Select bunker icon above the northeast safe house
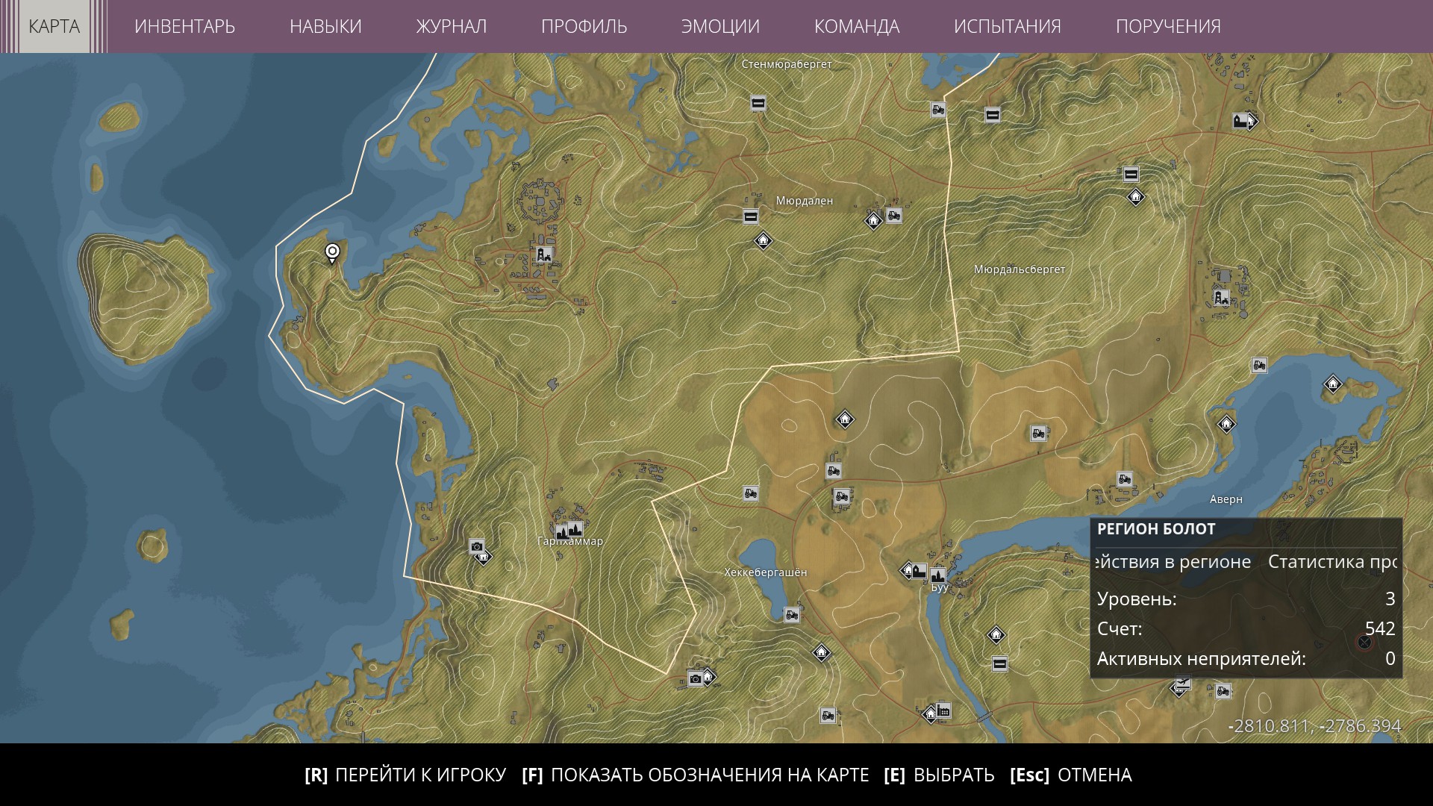The height and width of the screenshot is (806, 1433). pos(1131,175)
